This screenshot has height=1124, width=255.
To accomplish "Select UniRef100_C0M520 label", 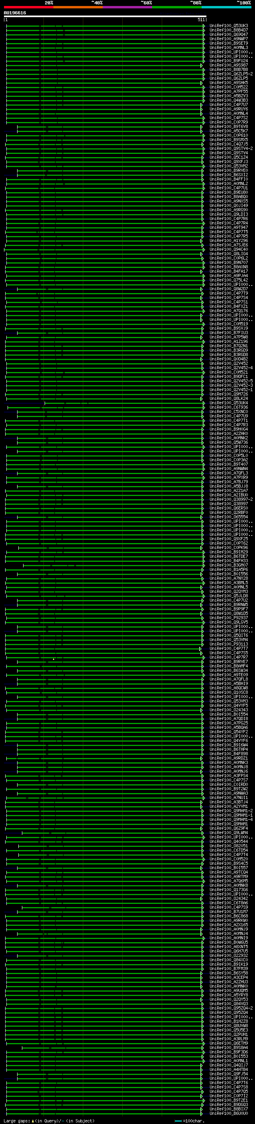I will coord(229,859).
